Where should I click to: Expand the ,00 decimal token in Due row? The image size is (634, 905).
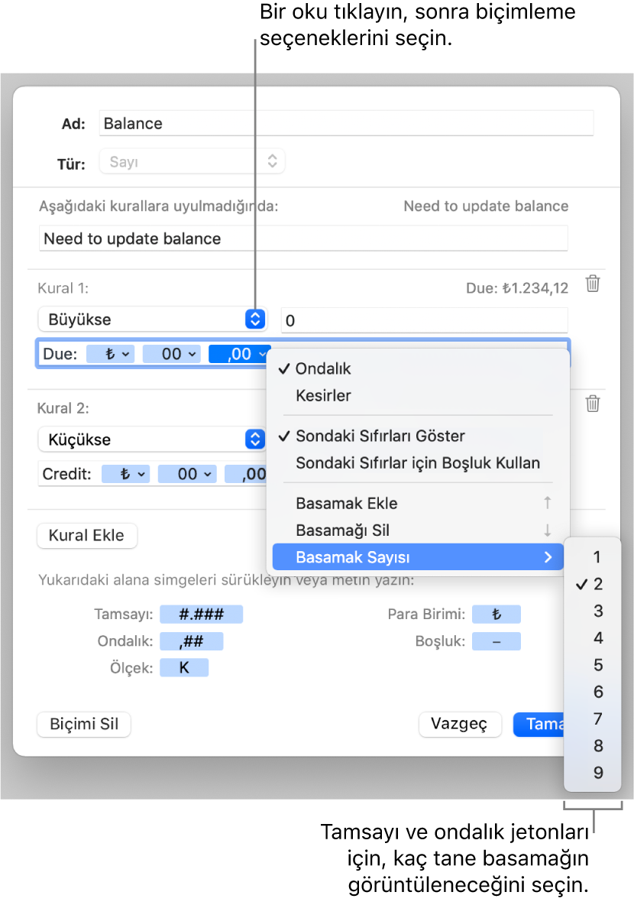[240, 354]
